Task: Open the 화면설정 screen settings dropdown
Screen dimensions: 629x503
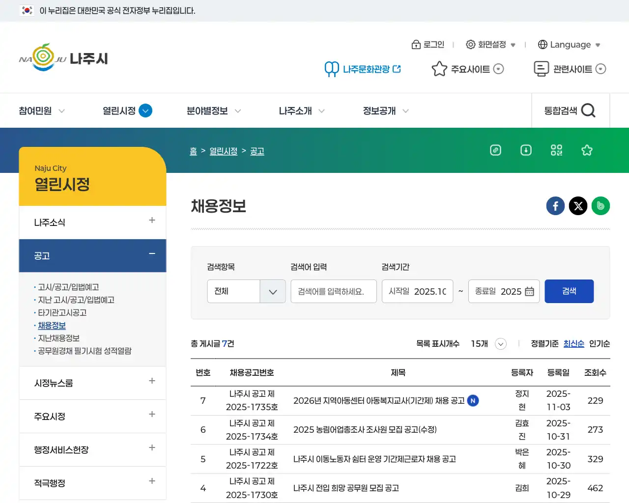Action: click(x=490, y=44)
